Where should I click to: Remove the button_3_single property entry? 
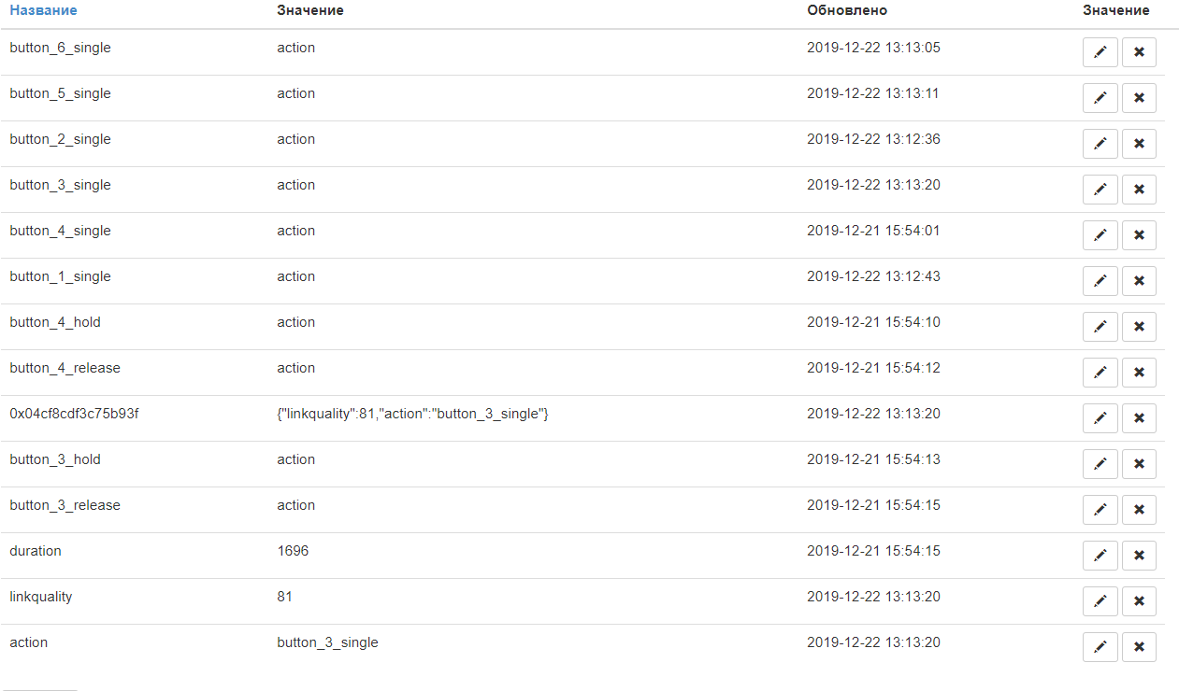pos(1139,190)
